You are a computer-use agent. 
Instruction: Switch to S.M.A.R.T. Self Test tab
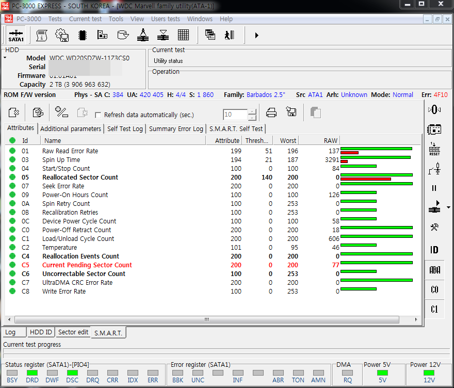(x=236, y=128)
